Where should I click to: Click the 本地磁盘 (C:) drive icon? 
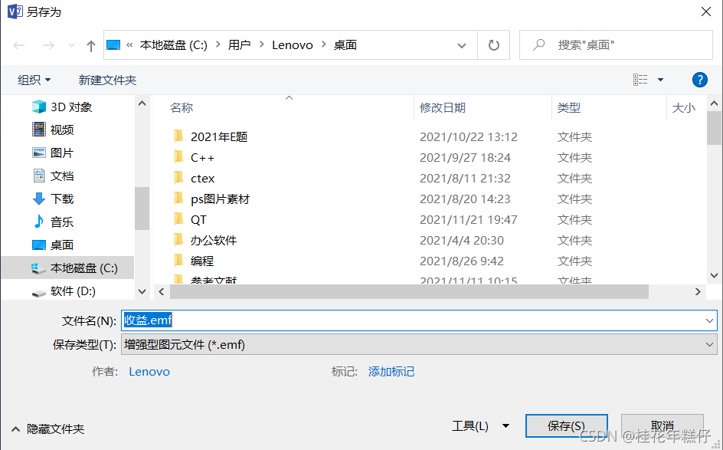tap(38, 268)
